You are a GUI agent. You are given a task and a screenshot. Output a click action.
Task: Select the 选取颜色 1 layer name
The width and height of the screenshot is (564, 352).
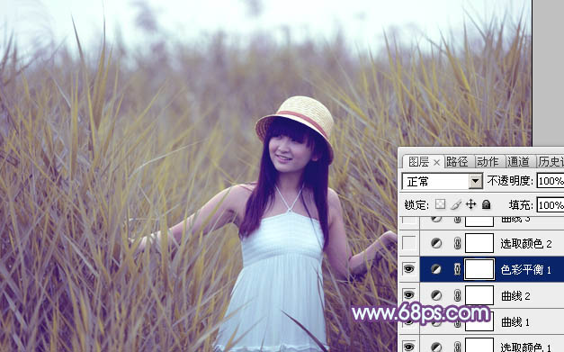click(x=525, y=347)
